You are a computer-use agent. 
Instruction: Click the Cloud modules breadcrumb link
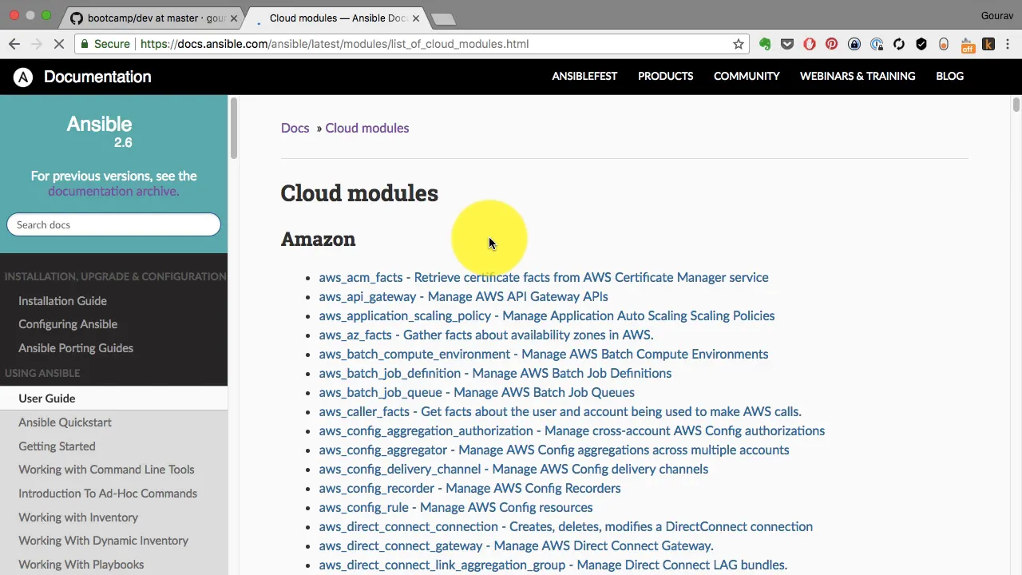(366, 128)
